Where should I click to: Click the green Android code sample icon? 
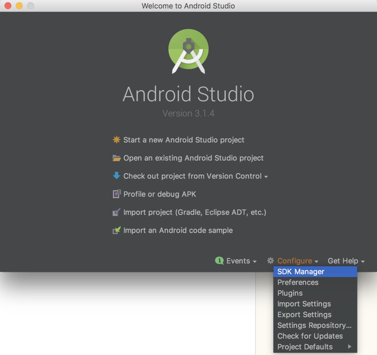(x=117, y=230)
